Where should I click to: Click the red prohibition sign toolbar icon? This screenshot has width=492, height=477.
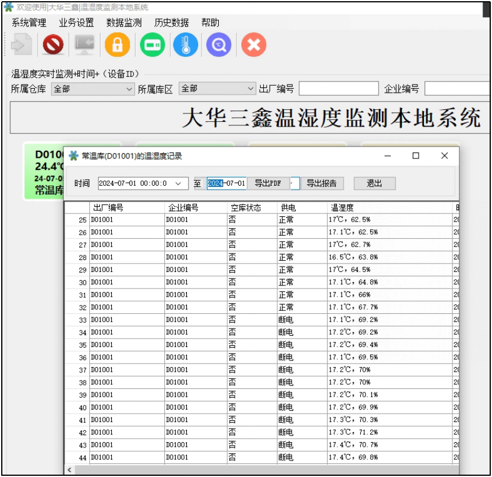[53, 45]
